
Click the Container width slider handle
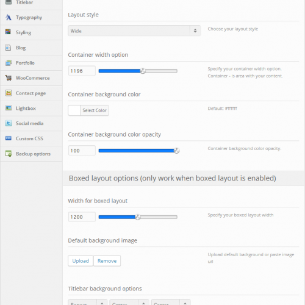[x=143, y=71]
